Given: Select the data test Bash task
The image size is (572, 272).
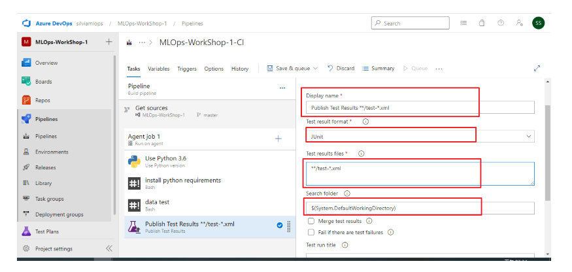Looking at the screenshot, I should click(x=210, y=205).
